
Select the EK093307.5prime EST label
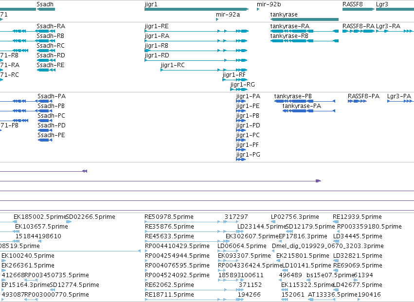244,256
